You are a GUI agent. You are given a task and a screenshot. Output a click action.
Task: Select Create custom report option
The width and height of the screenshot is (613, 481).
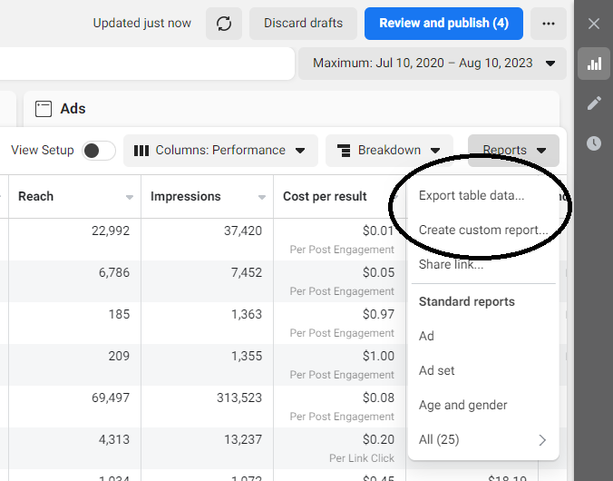[x=482, y=230]
